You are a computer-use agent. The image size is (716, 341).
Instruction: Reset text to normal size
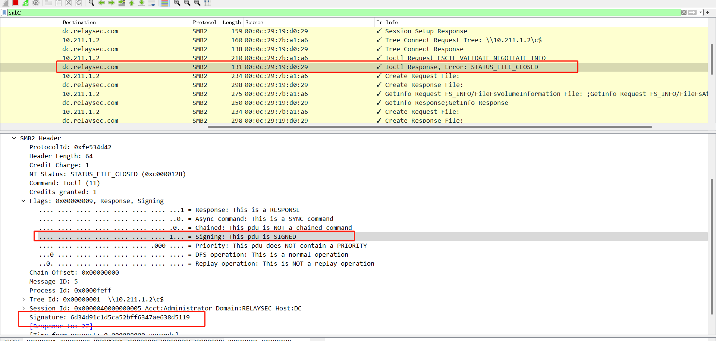click(x=197, y=3)
